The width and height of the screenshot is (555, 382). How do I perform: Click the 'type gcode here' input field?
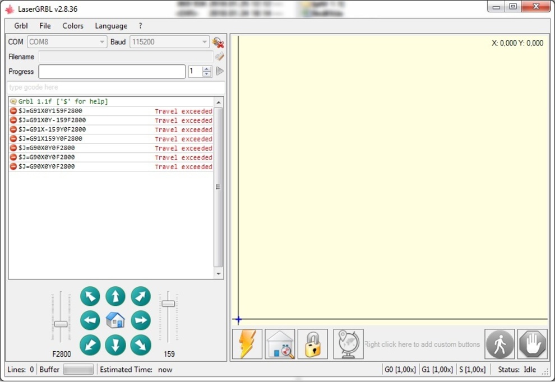click(x=115, y=87)
